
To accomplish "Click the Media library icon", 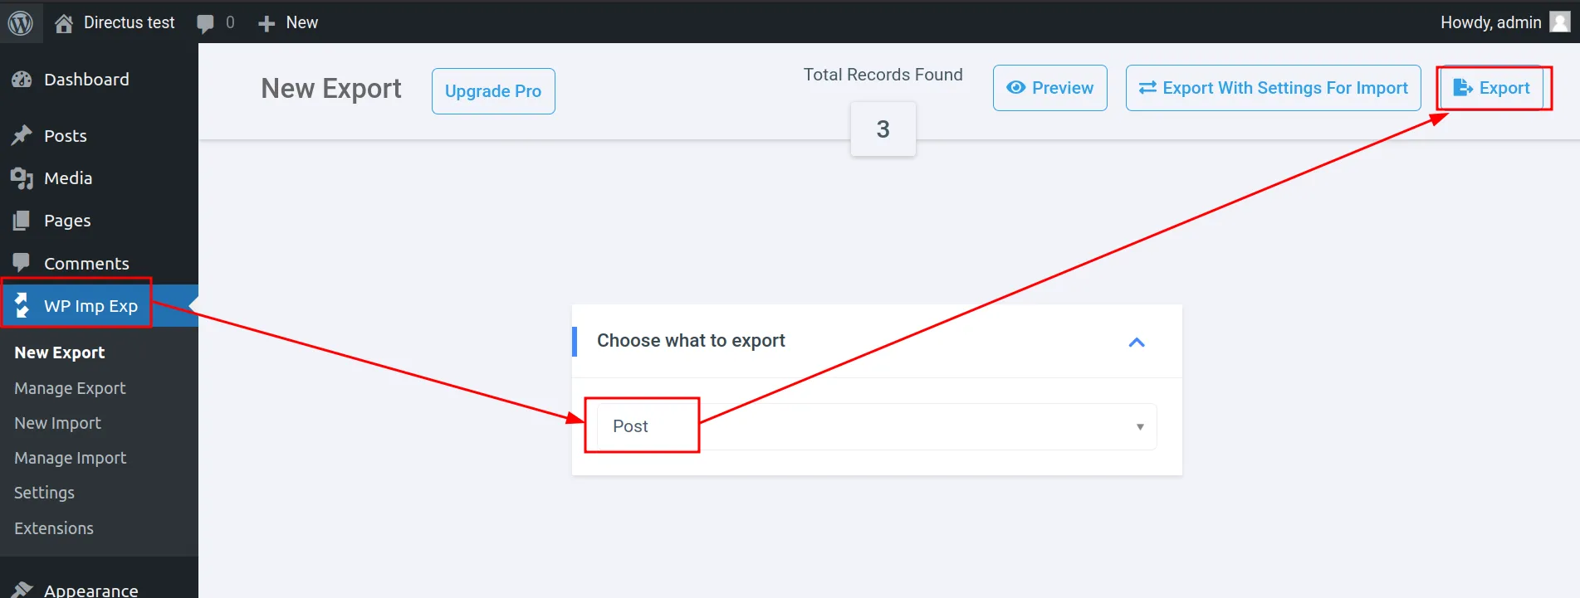I will (x=22, y=177).
